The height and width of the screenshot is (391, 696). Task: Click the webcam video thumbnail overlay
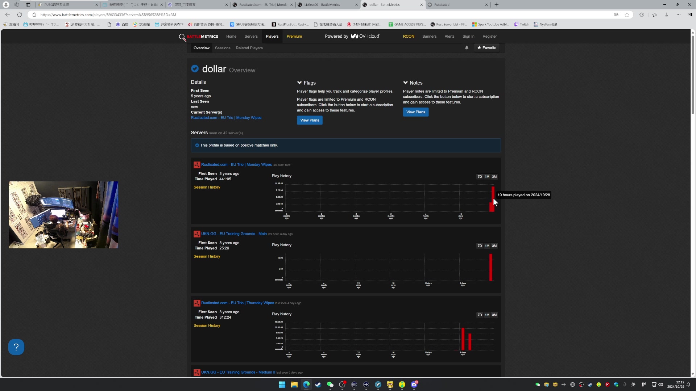click(x=63, y=215)
